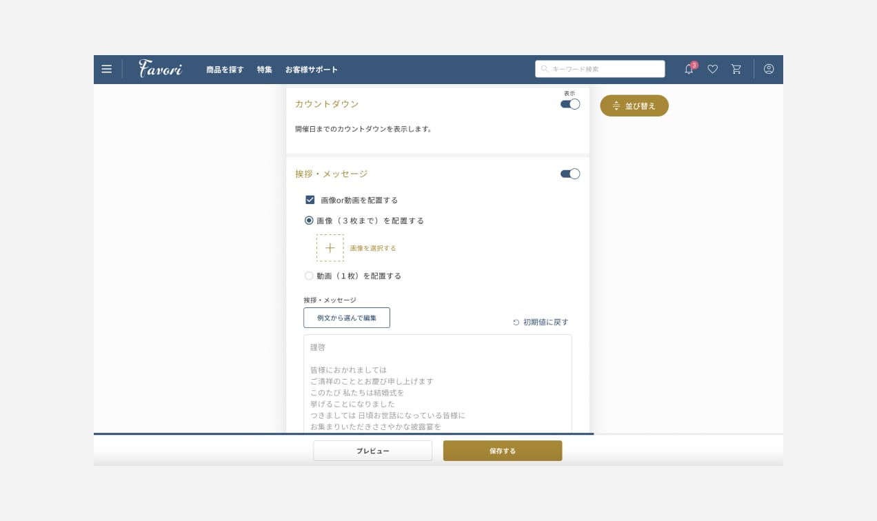Toggle the カウントダウン display switch
The image size is (877, 521).
tap(570, 104)
